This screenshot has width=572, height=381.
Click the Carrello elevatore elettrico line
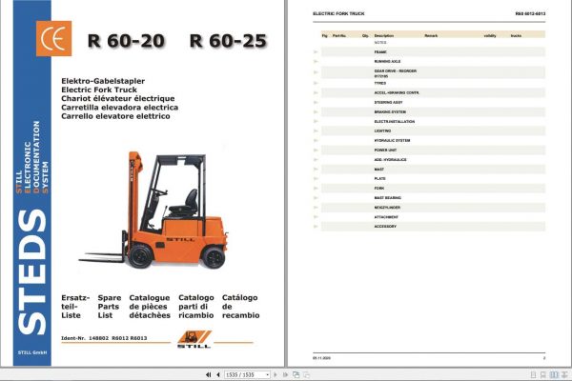115,116
